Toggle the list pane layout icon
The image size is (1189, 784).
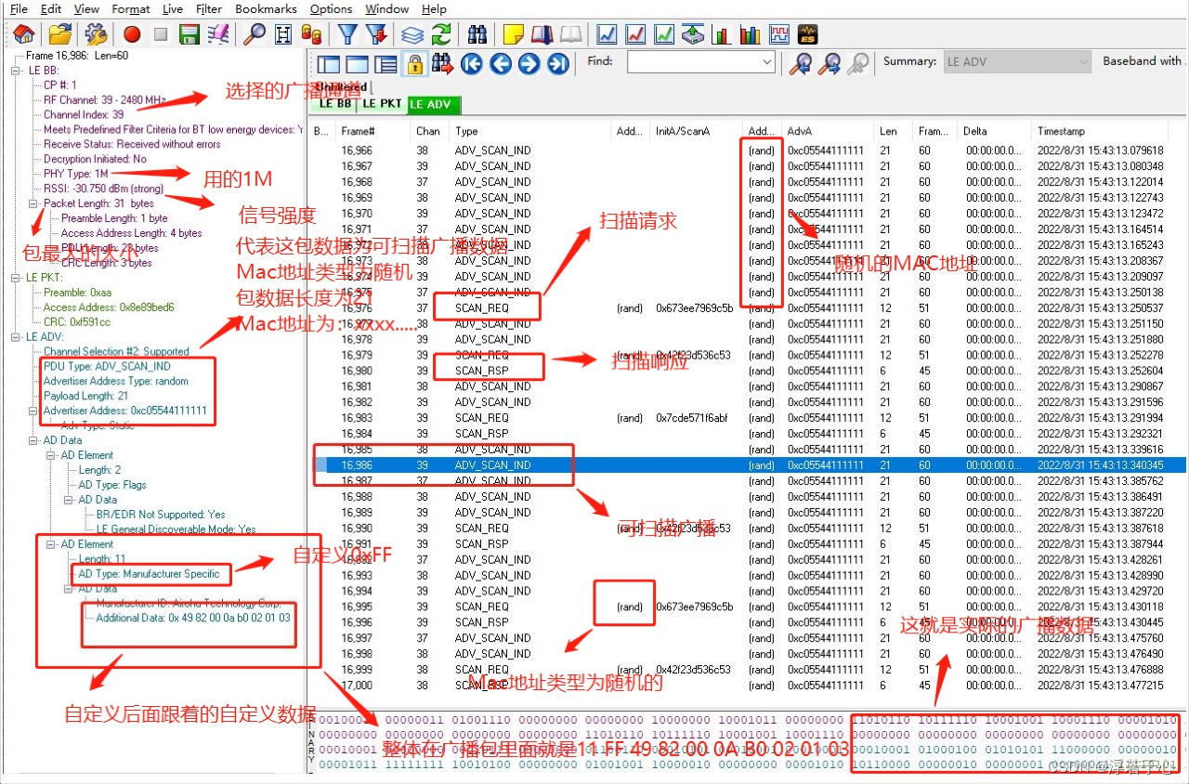point(385,64)
